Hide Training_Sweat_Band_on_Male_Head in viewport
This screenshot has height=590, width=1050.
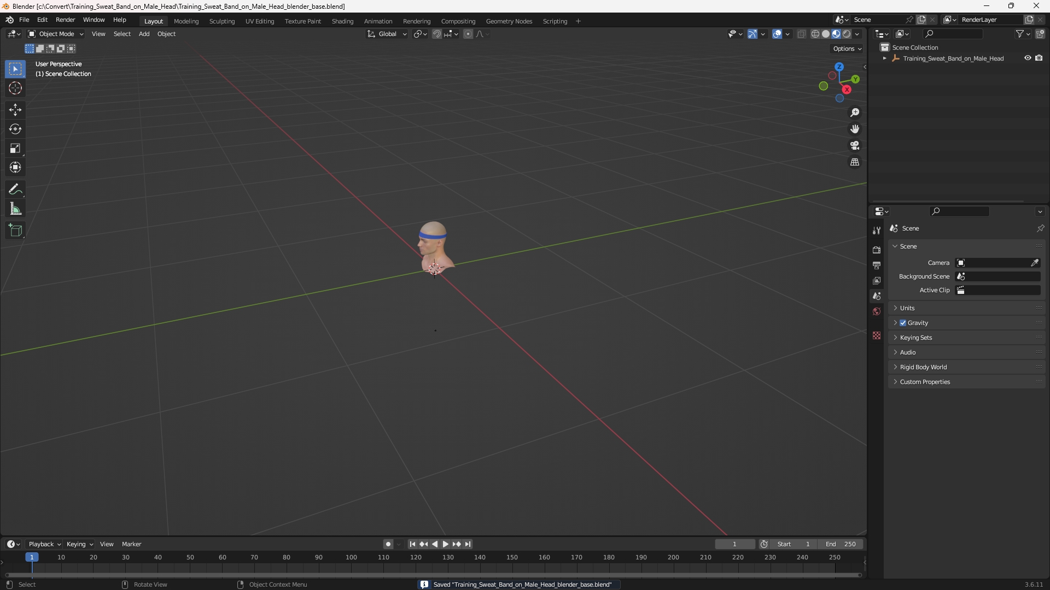pyautogui.click(x=1028, y=58)
